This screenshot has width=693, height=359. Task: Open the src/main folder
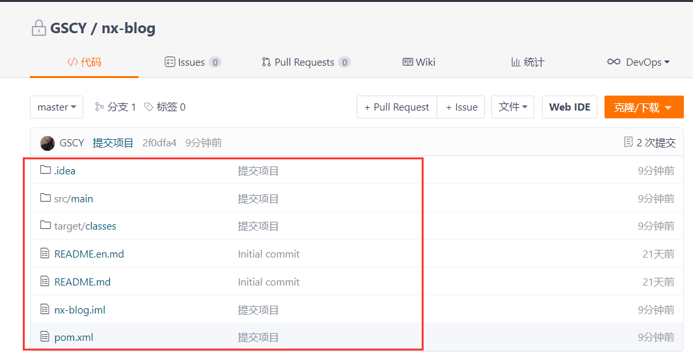click(x=74, y=199)
